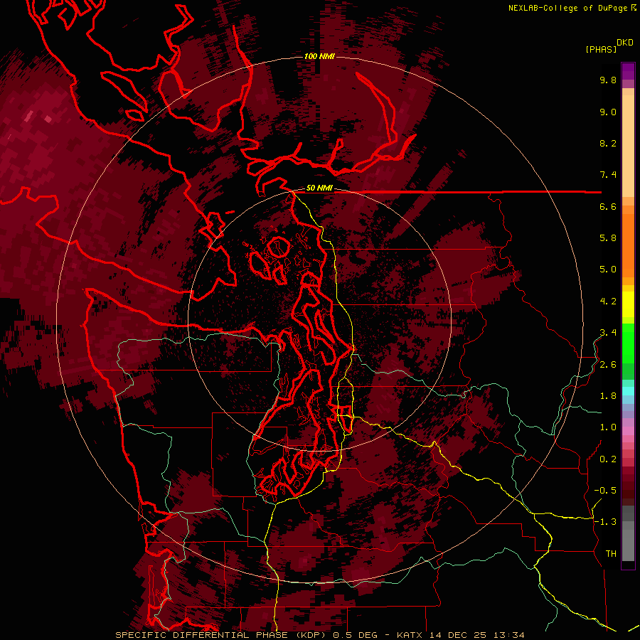
Task: Click the 13:34 timestamp
Action: (508, 635)
